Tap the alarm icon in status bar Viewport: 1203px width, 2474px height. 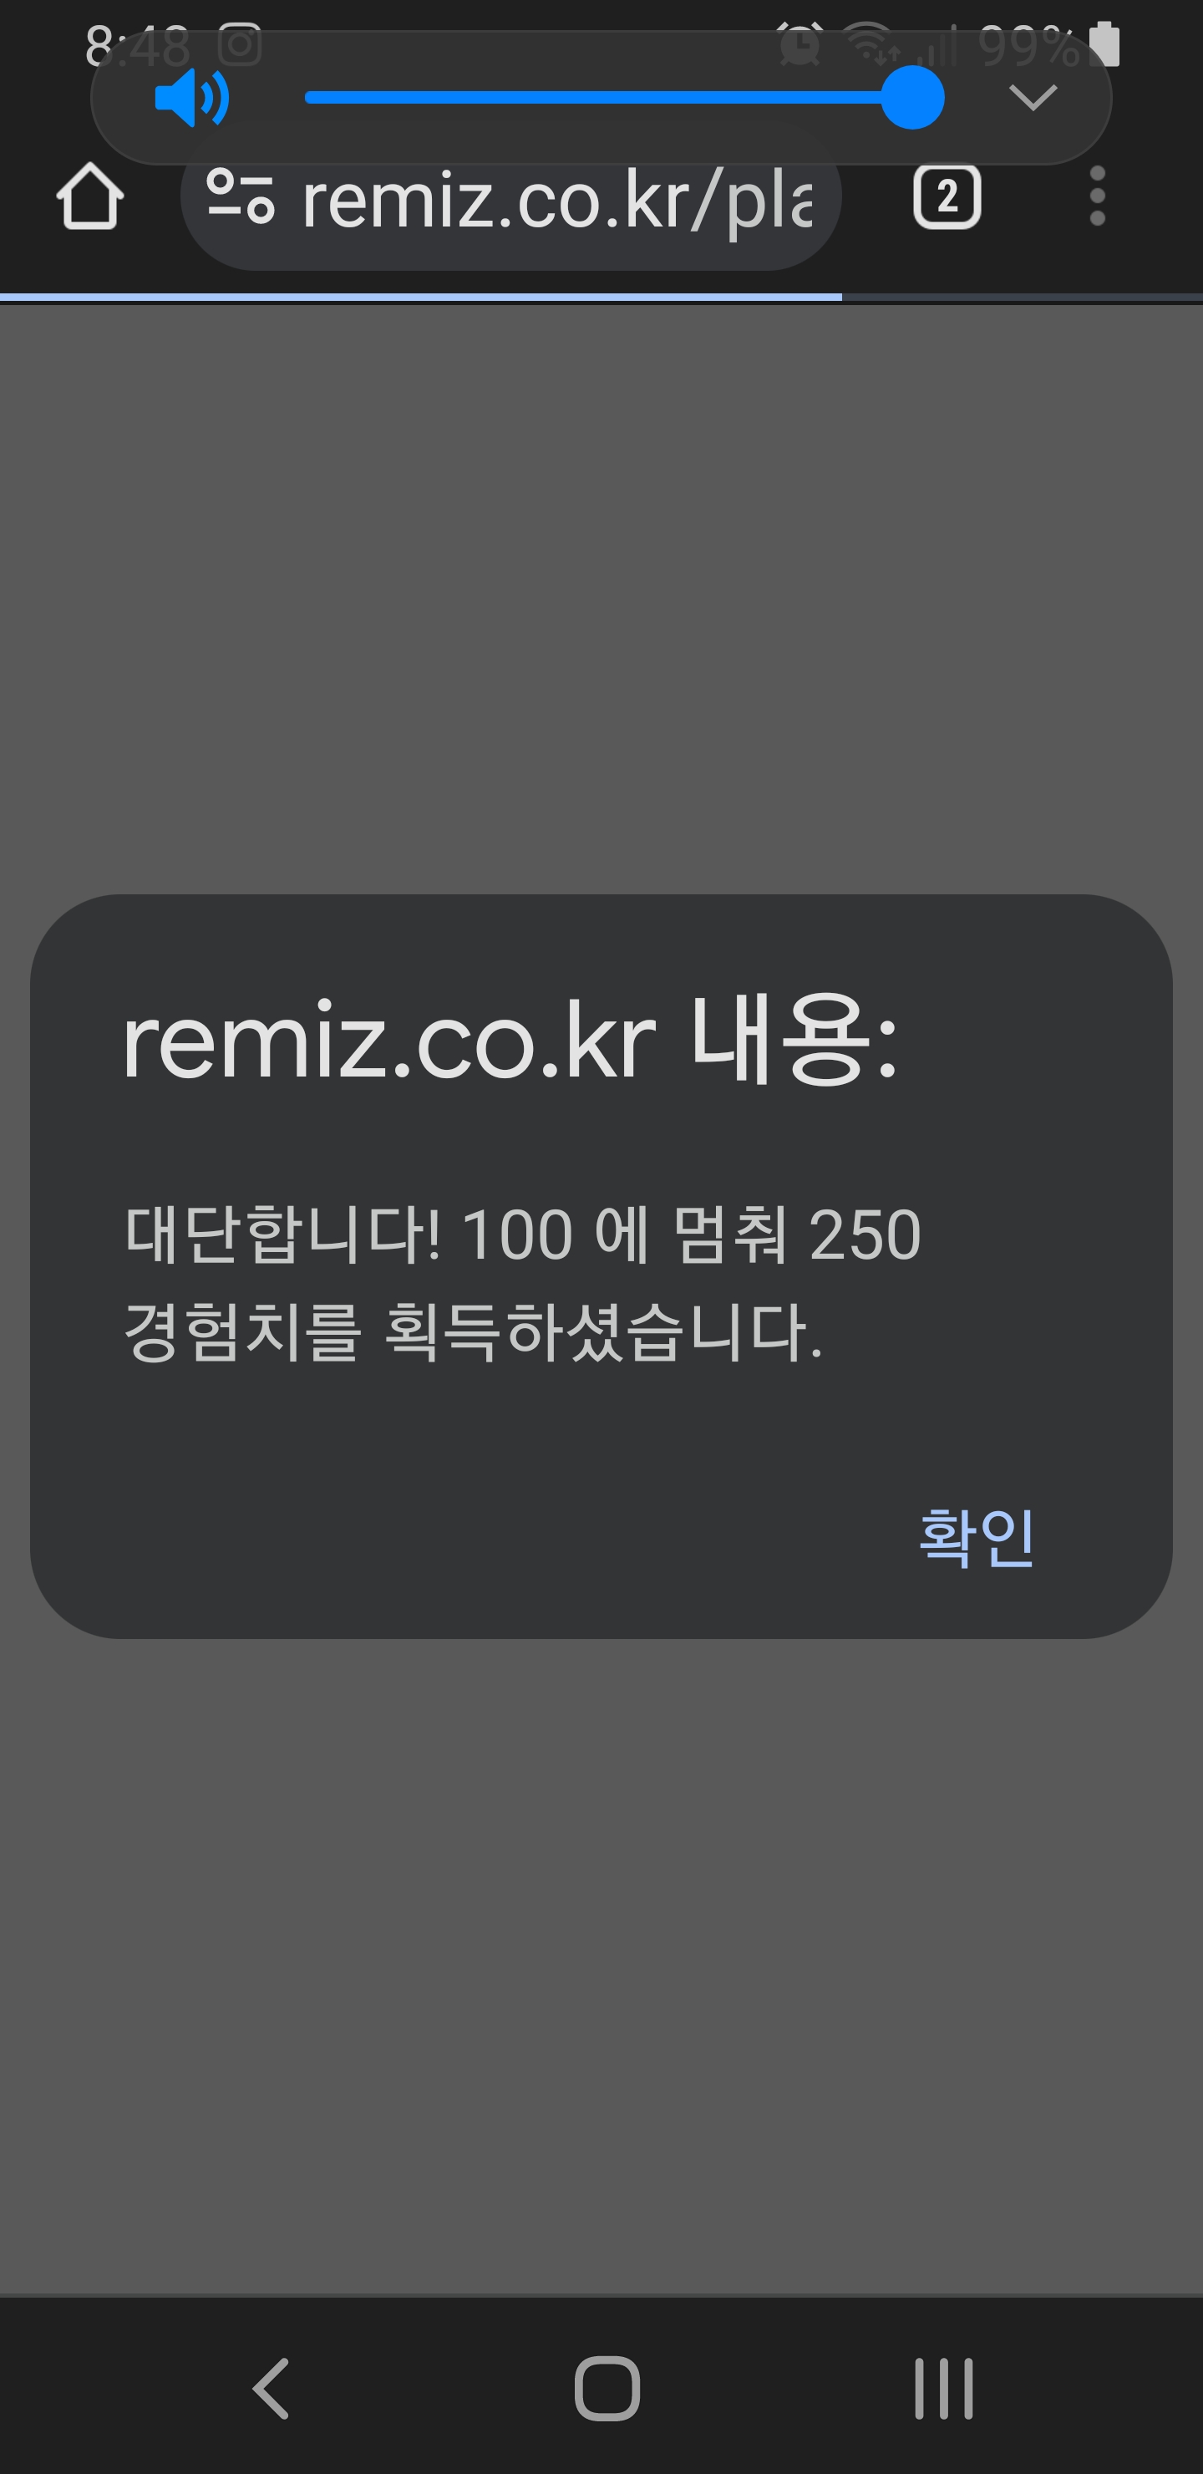click(799, 44)
